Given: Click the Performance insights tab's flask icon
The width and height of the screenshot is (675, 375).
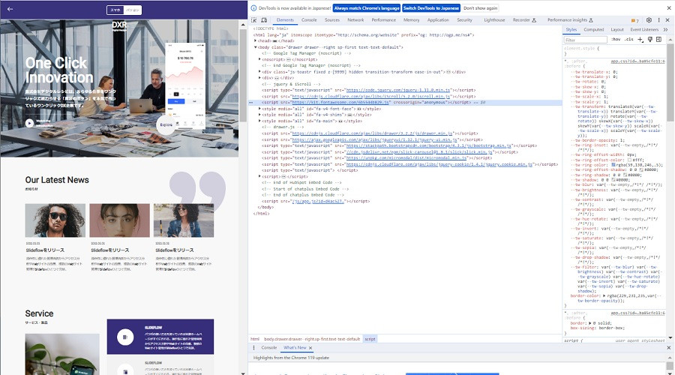Looking at the screenshot, I should (x=591, y=20).
